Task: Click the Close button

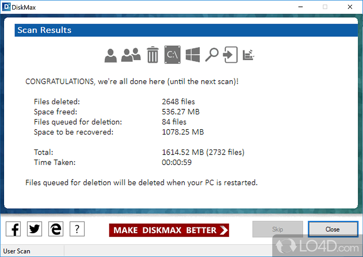Action: coord(333,229)
